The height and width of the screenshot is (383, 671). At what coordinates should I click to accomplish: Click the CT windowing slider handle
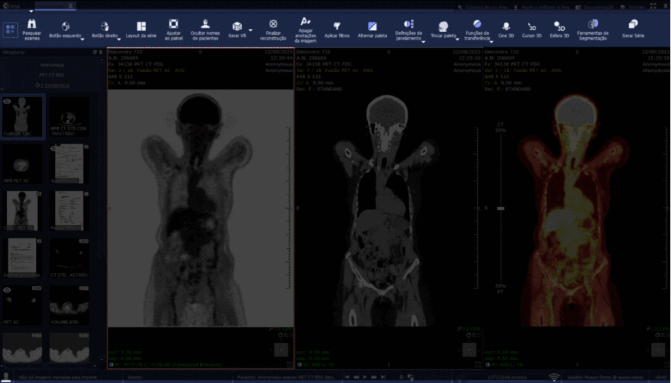pos(501,208)
